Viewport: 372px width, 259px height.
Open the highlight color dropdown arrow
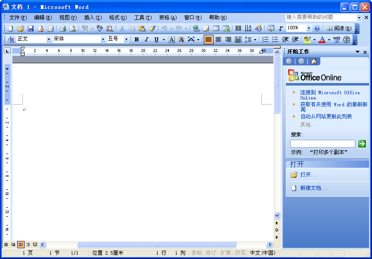pos(315,40)
